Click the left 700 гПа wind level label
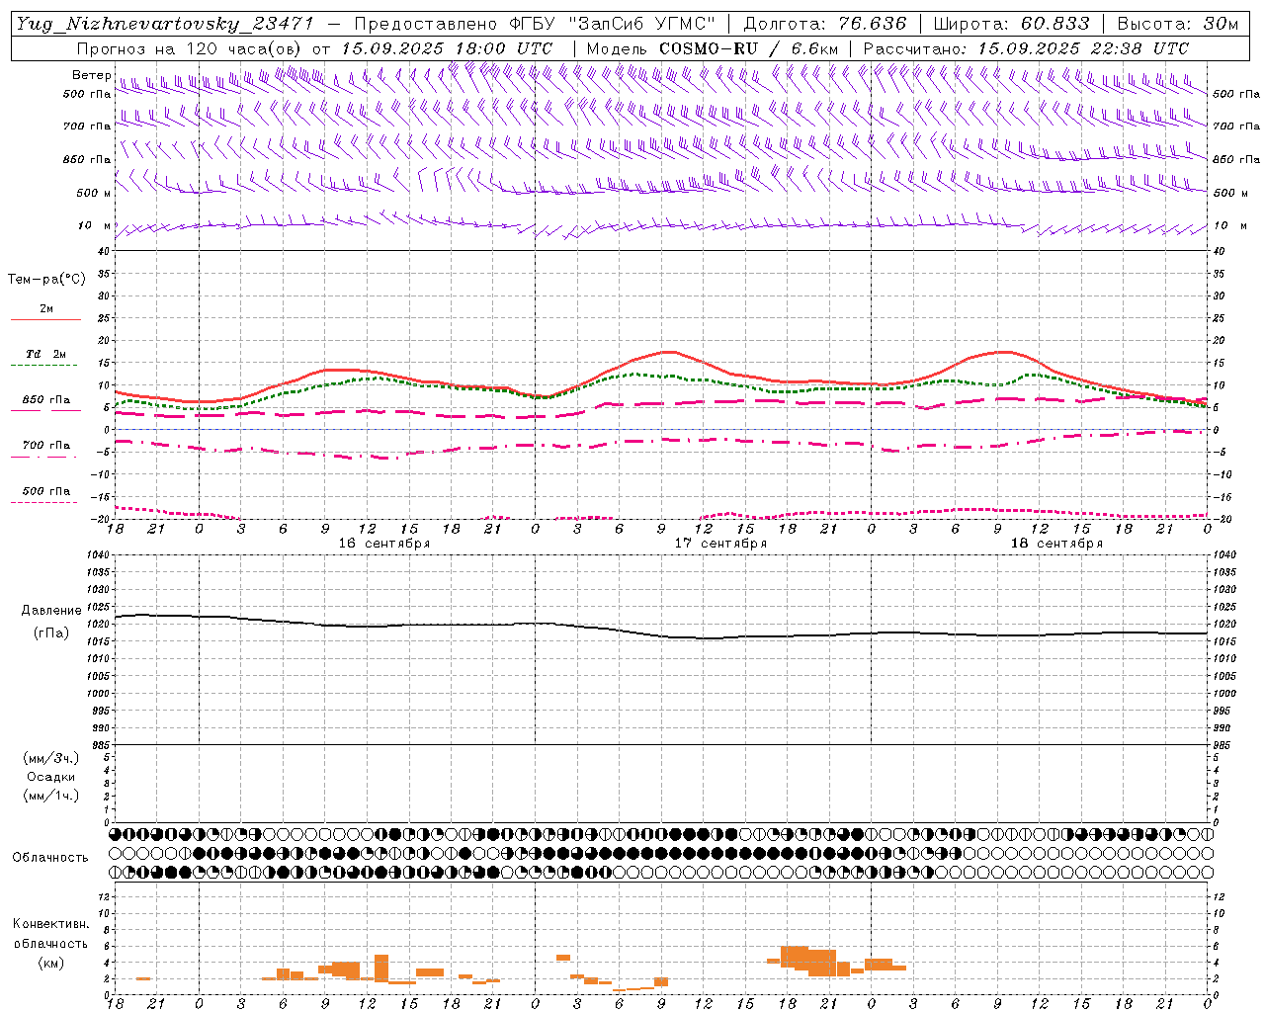 coord(87,126)
